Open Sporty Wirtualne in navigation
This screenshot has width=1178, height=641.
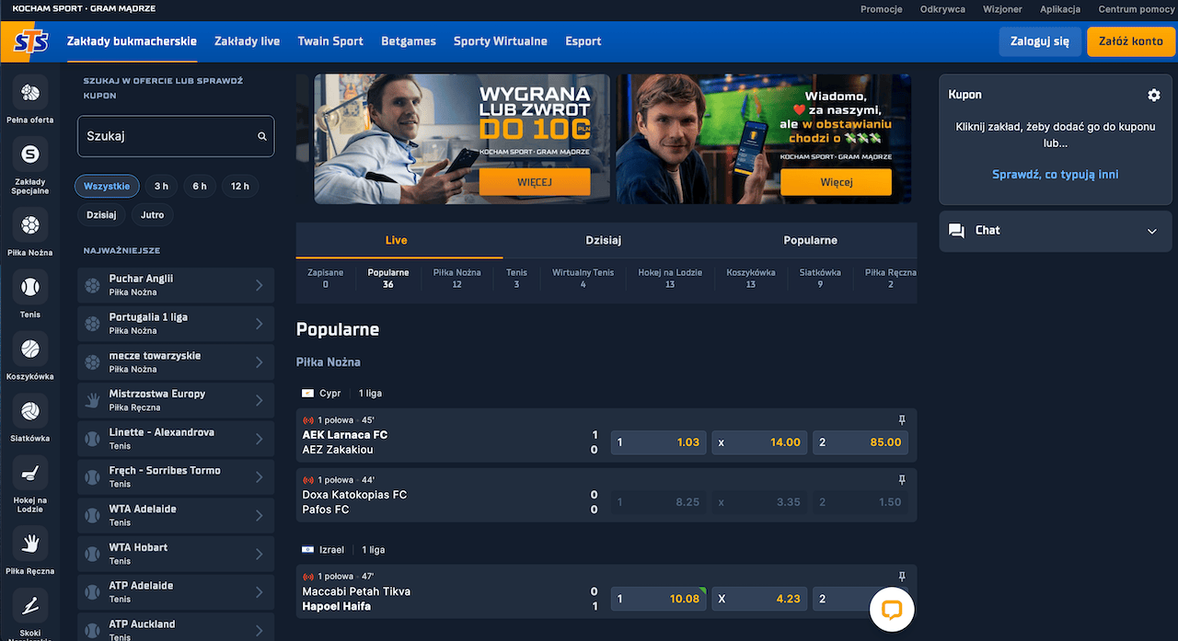[501, 41]
